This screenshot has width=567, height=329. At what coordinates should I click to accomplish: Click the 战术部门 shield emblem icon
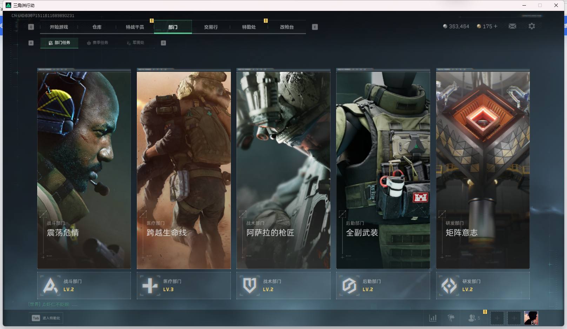click(x=249, y=286)
